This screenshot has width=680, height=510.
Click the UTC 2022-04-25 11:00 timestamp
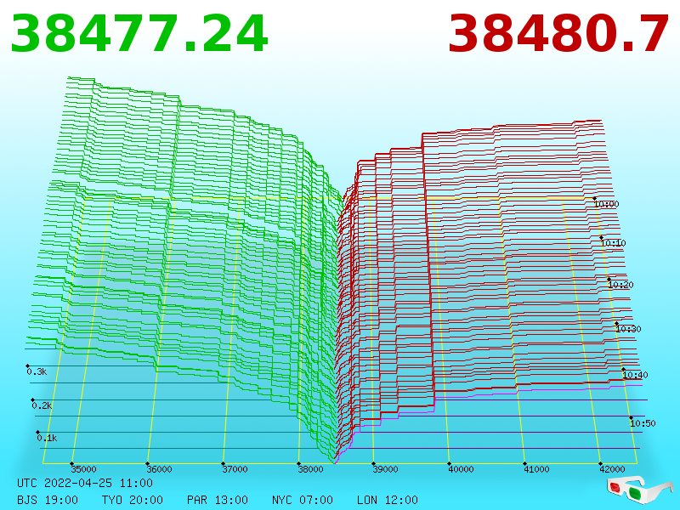point(85,483)
